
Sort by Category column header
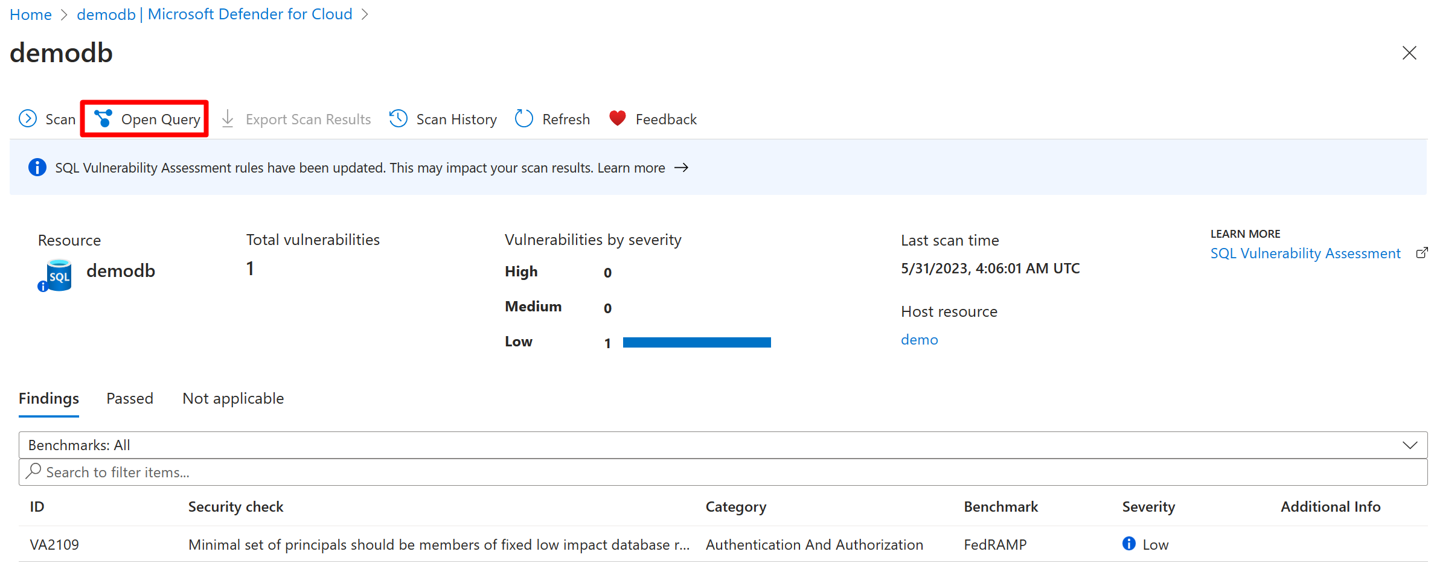click(x=735, y=507)
